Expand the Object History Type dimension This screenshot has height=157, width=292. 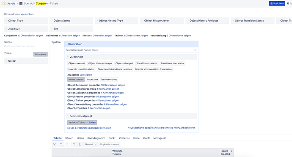pos(116,21)
